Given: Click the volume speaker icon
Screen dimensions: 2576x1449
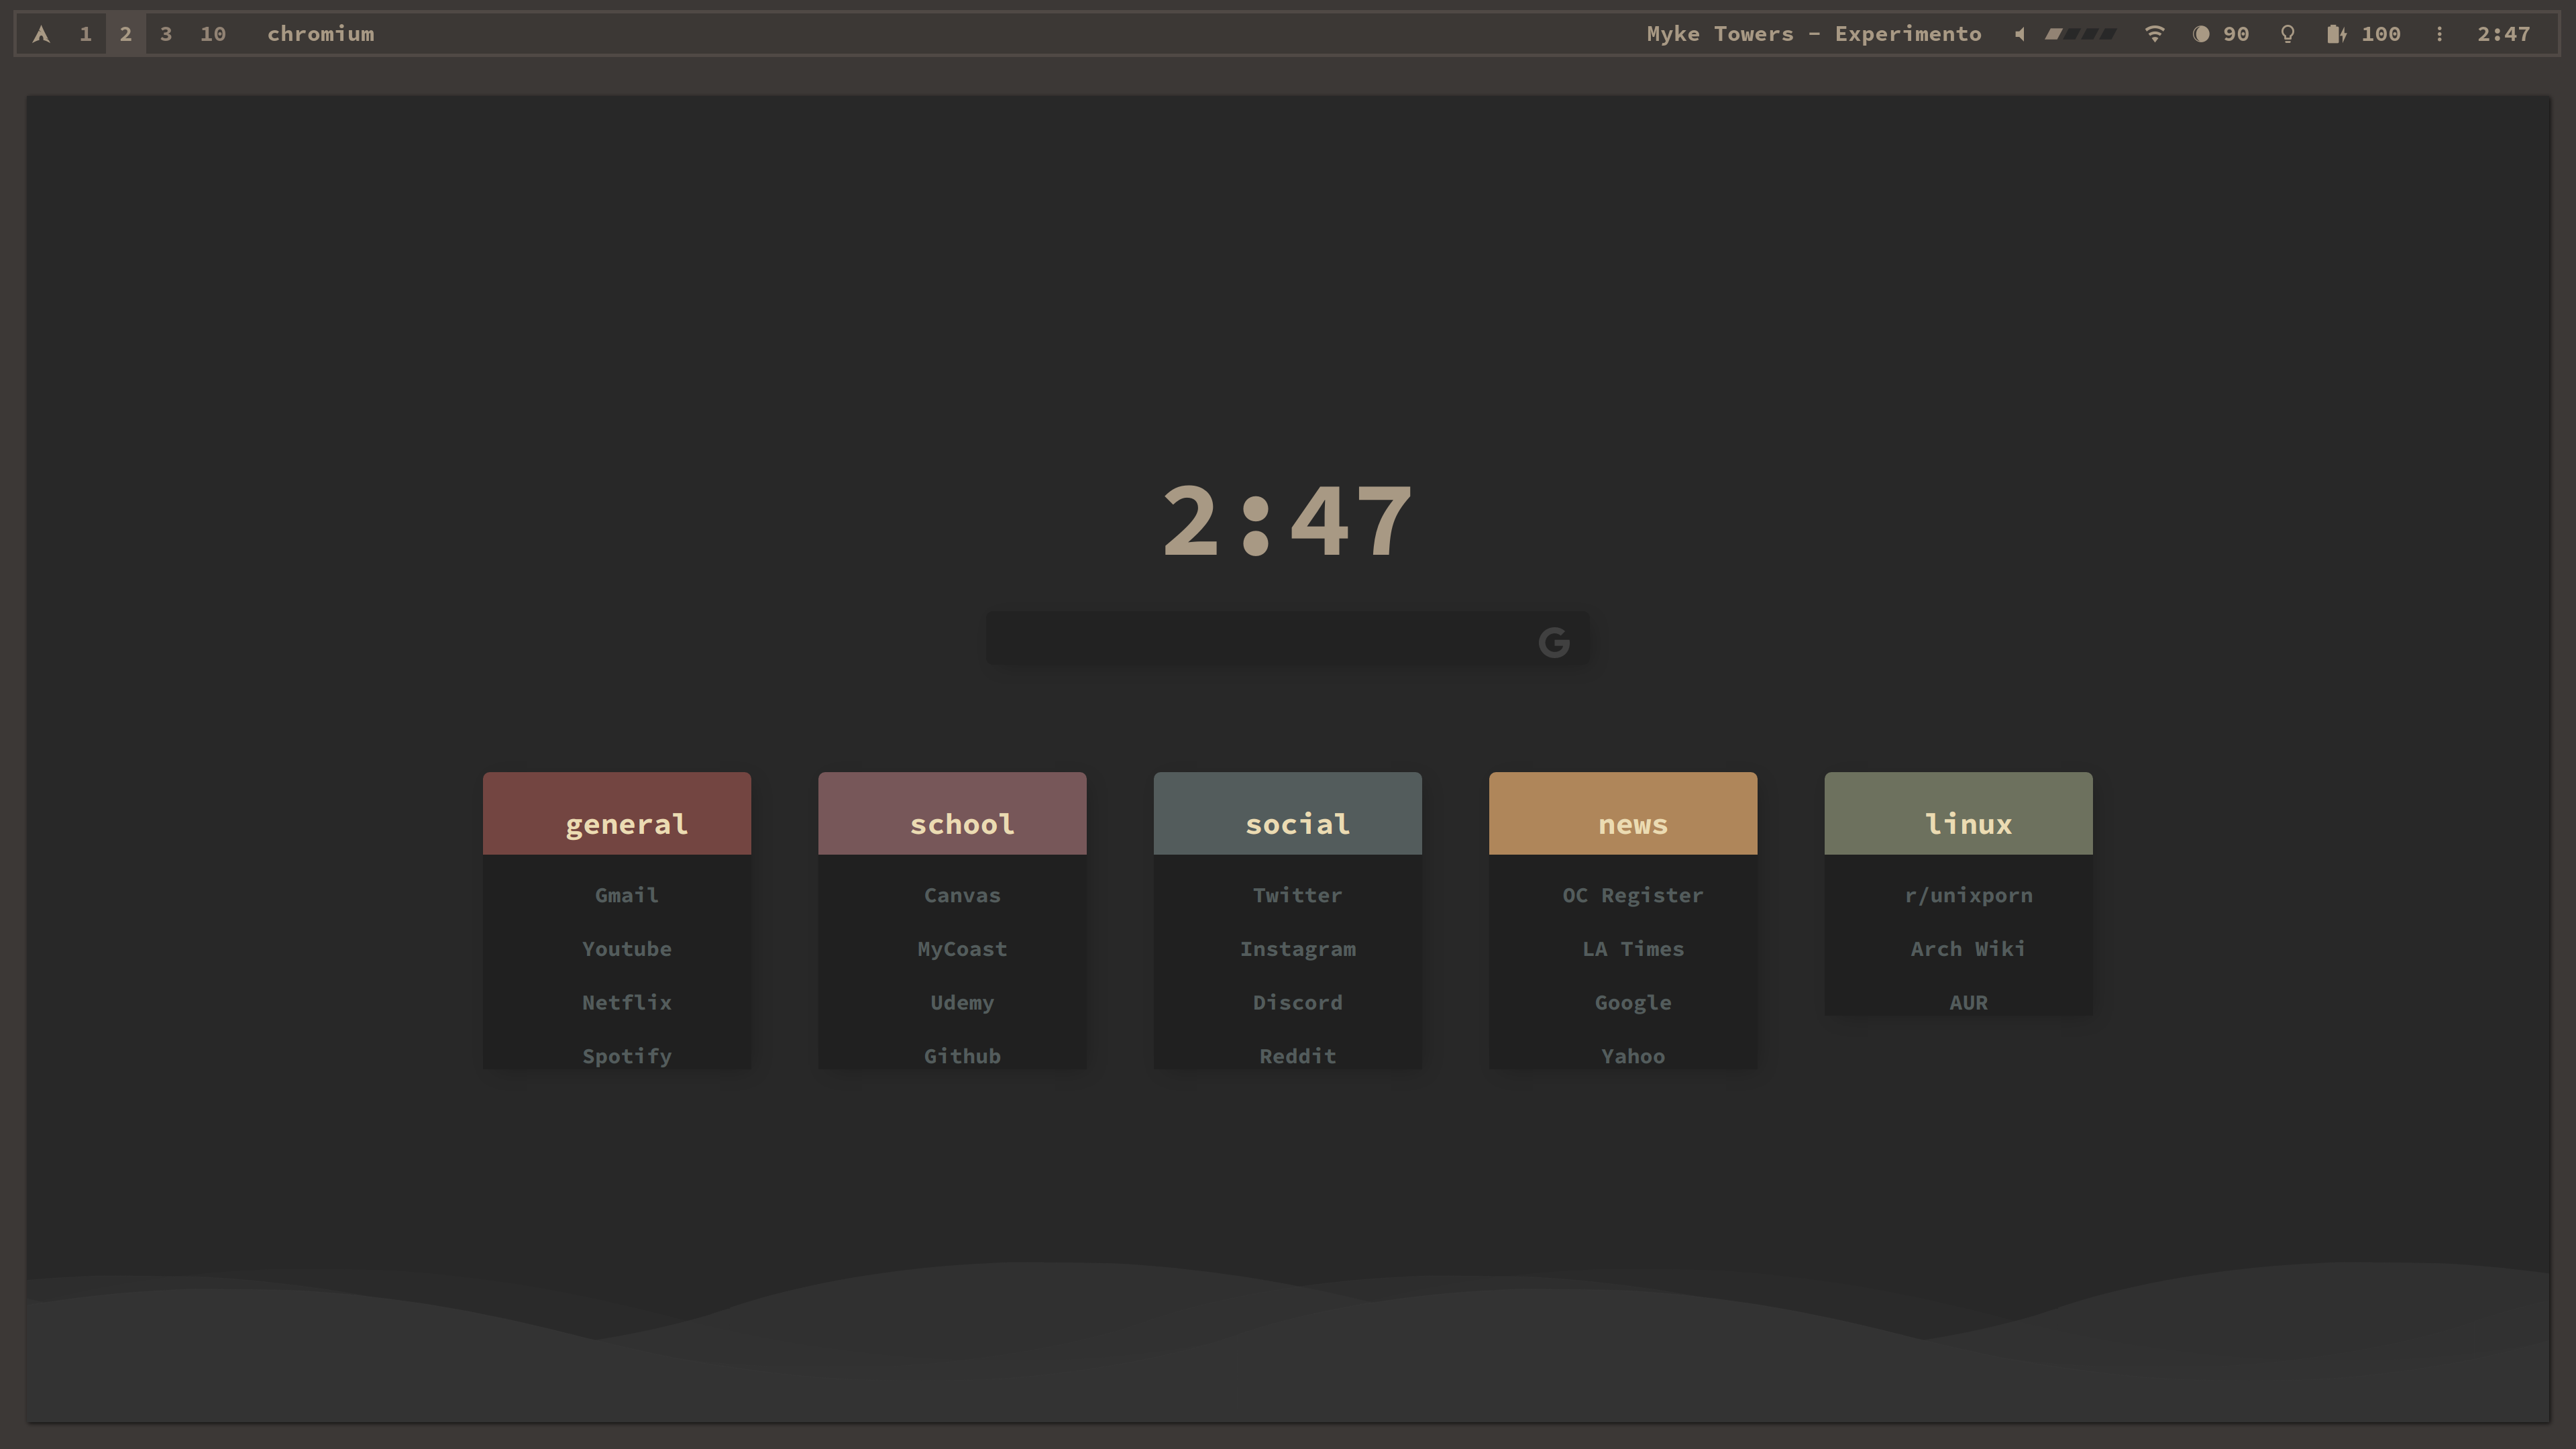Looking at the screenshot, I should pos(2019,34).
